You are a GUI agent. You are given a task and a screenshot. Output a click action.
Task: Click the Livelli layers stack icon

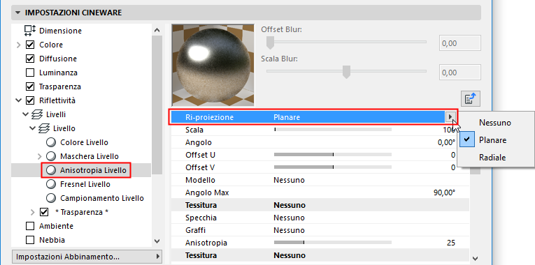[x=37, y=114]
